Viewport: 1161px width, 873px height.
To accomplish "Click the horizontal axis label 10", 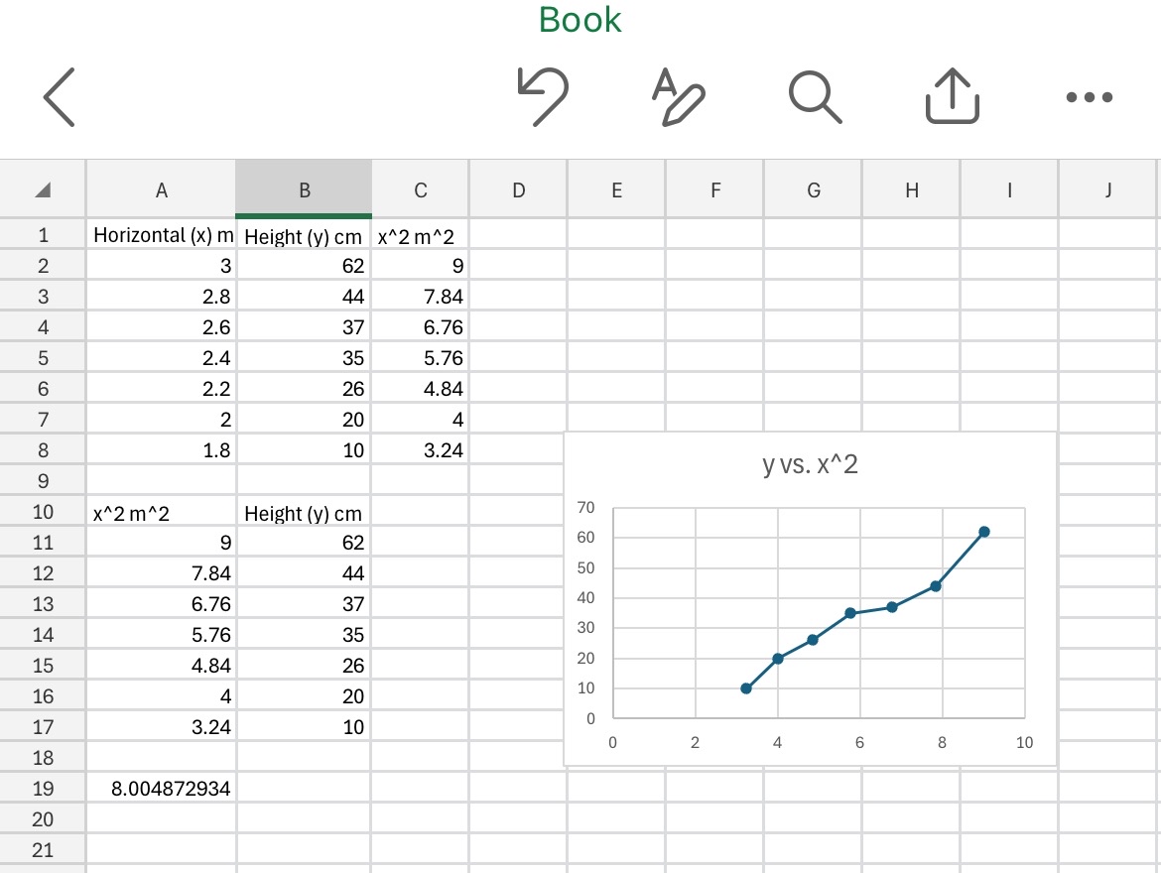I will pos(1024,743).
